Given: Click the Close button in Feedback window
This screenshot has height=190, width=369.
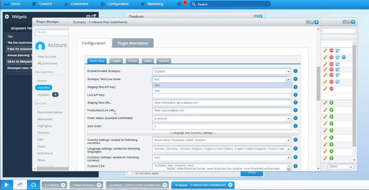Looking at the screenshot, I should 252,173.
